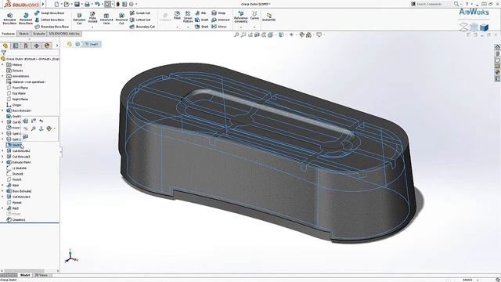
Task: Open the Hole Wizard tool
Action: click(x=92, y=17)
